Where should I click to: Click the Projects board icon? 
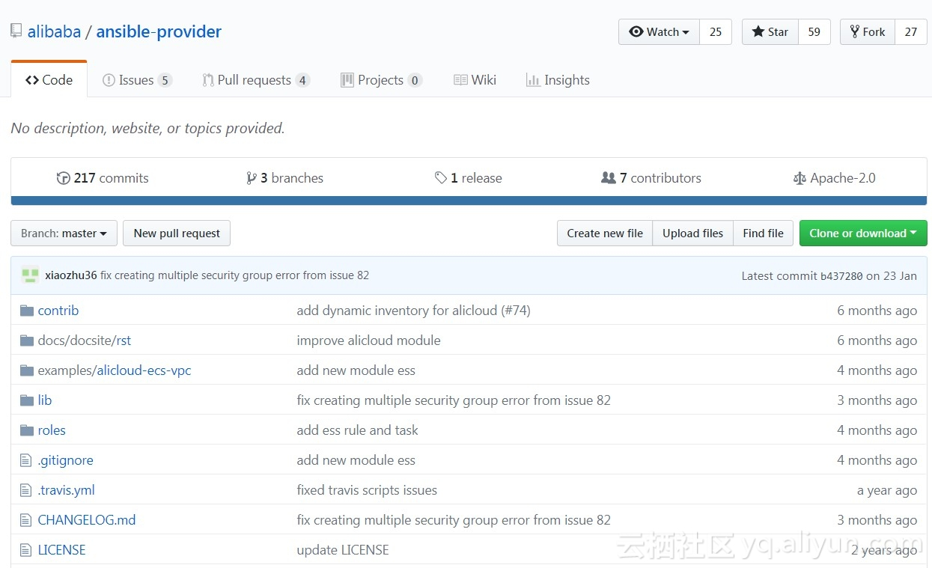[347, 80]
